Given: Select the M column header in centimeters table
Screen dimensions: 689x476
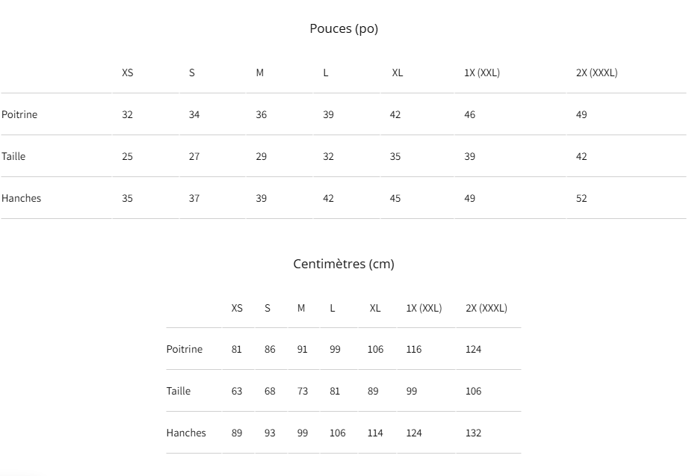Looking at the screenshot, I should [301, 309].
